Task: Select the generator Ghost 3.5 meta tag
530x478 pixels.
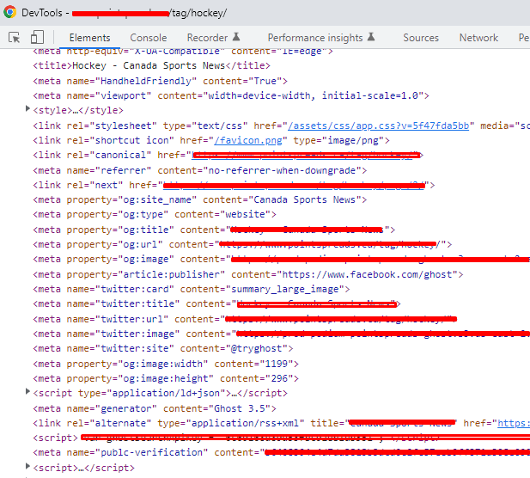Action: pos(155,408)
